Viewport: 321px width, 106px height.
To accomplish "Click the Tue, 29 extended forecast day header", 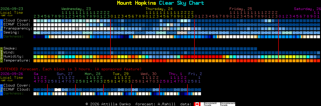I will tap(120, 74).
